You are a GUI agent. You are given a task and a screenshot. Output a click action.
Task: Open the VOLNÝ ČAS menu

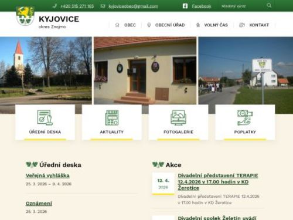coord(216,25)
